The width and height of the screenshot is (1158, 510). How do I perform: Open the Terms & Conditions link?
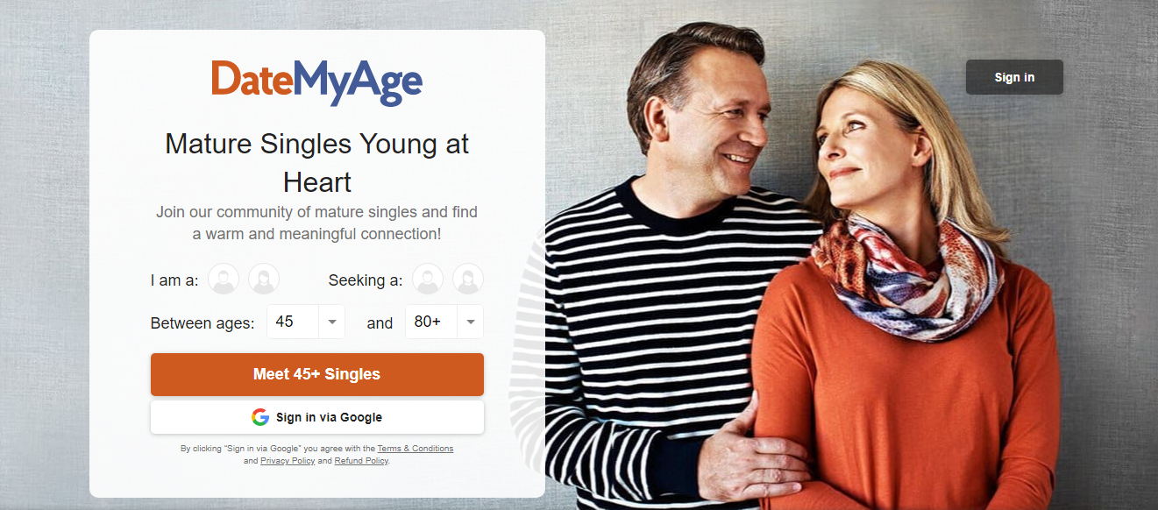tap(416, 449)
